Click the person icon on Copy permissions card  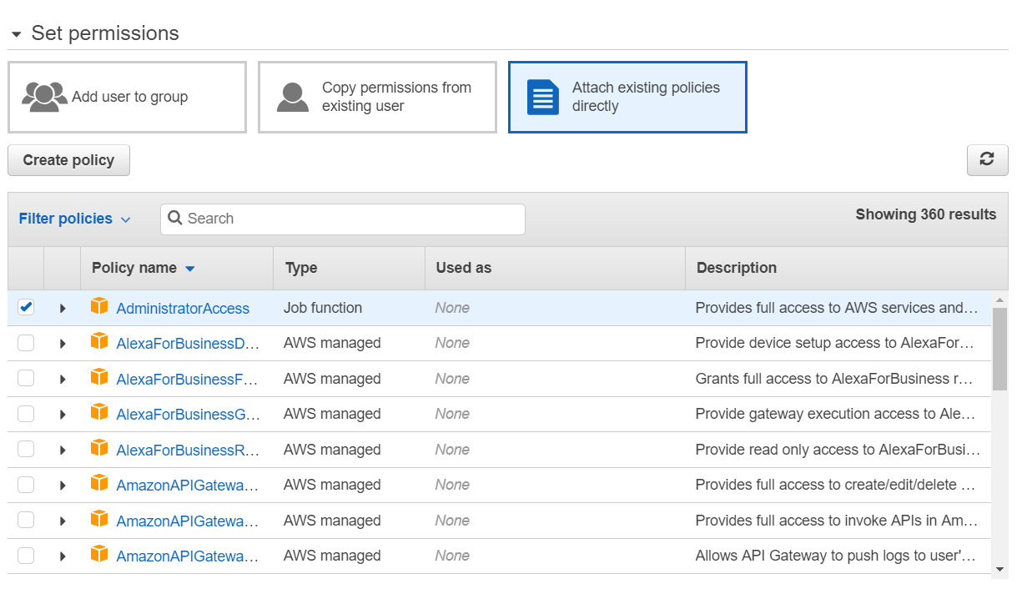click(293, 97)
